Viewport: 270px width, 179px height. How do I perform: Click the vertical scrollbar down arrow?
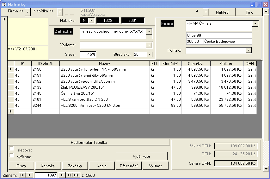pos(267,169)
